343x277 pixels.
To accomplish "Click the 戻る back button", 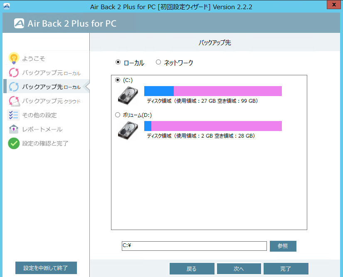I will [x=192, y=269].
